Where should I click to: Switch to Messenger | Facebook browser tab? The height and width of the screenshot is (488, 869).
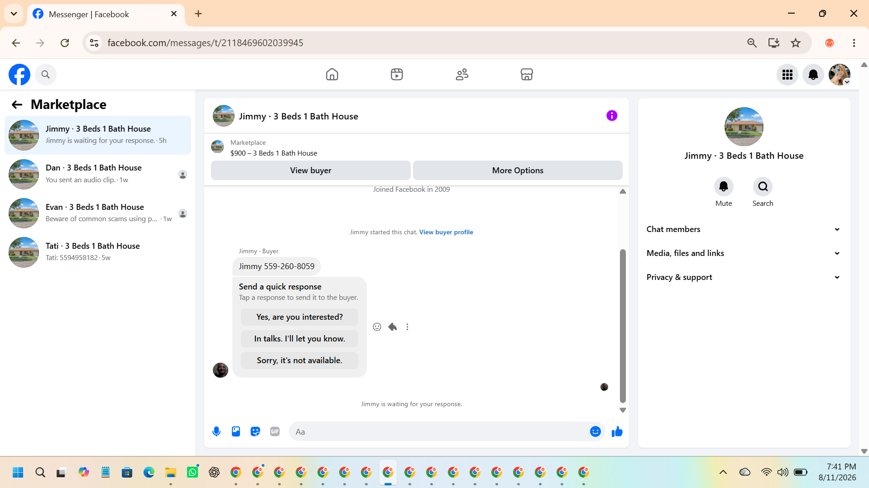pyautogui.click(x=105, y=14)
